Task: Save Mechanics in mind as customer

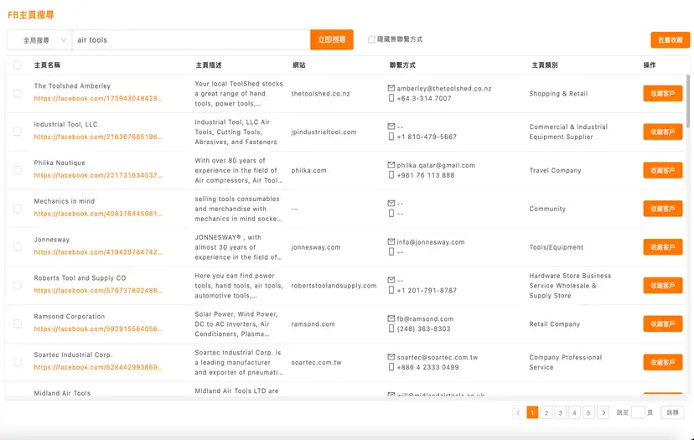Action: [663, 209]
